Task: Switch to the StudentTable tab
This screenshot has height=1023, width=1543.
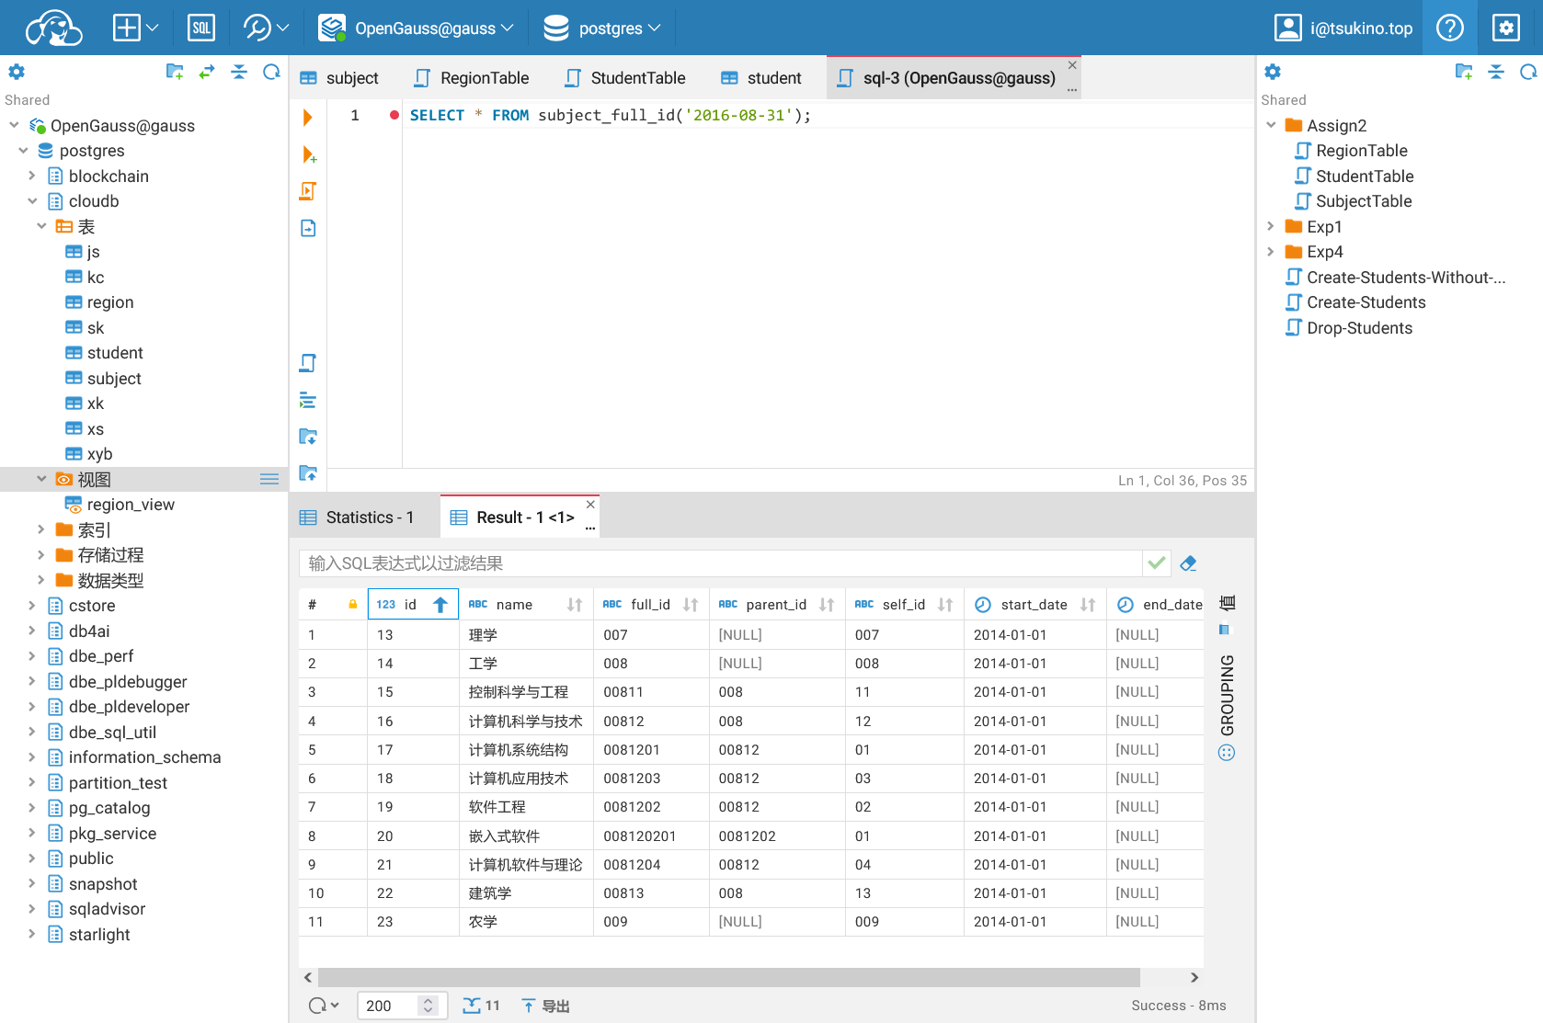Action: pos(625,78)
